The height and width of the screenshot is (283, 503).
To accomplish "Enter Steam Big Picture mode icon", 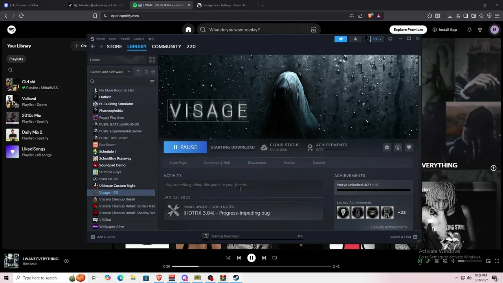I will point(390,39).
